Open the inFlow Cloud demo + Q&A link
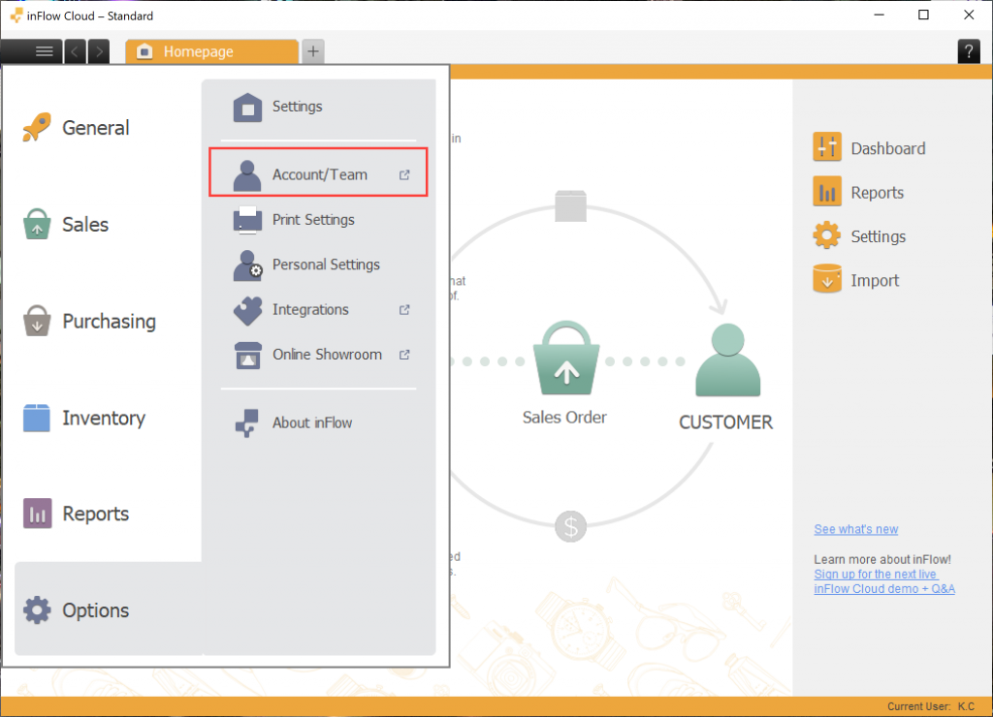 (x=884, y=588)
